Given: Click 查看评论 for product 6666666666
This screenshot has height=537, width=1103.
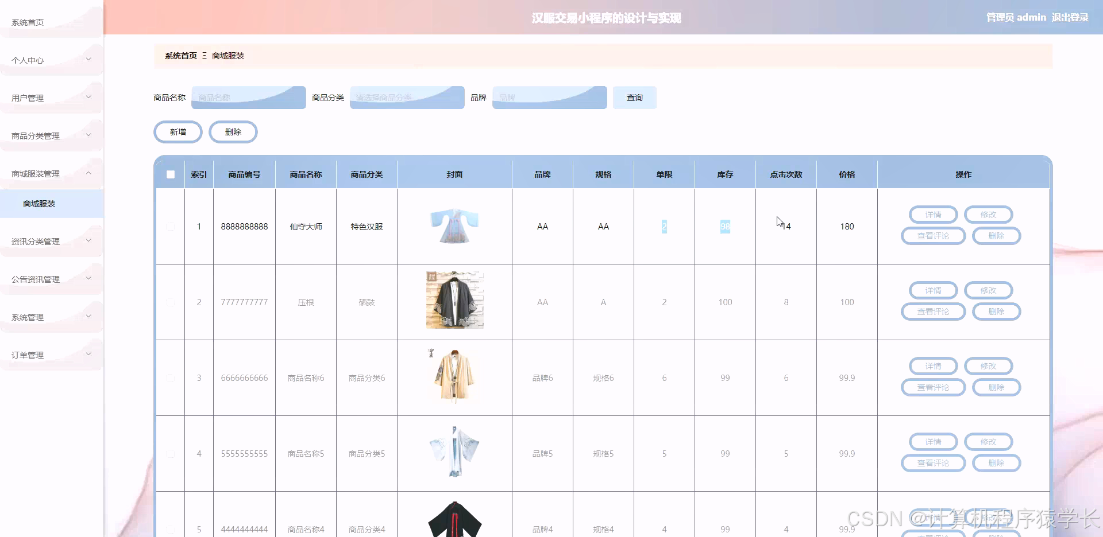Looking at the screenshot, I should 933,387.
